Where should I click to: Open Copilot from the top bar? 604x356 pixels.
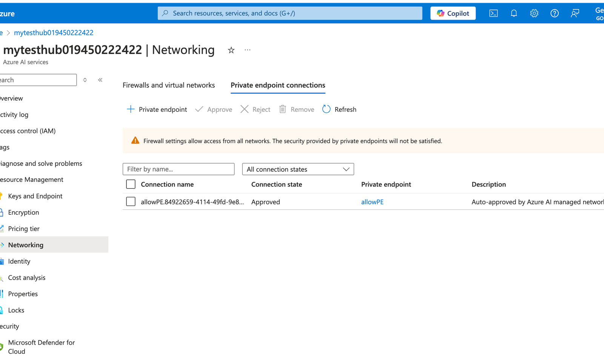[453, 13]
